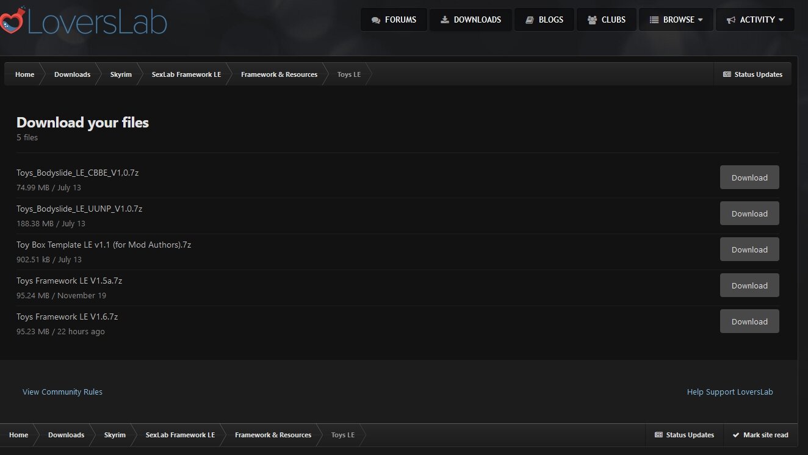Click the LoversLab heart logo icon
The image size is (808, 455).
(x=12, y=21)
